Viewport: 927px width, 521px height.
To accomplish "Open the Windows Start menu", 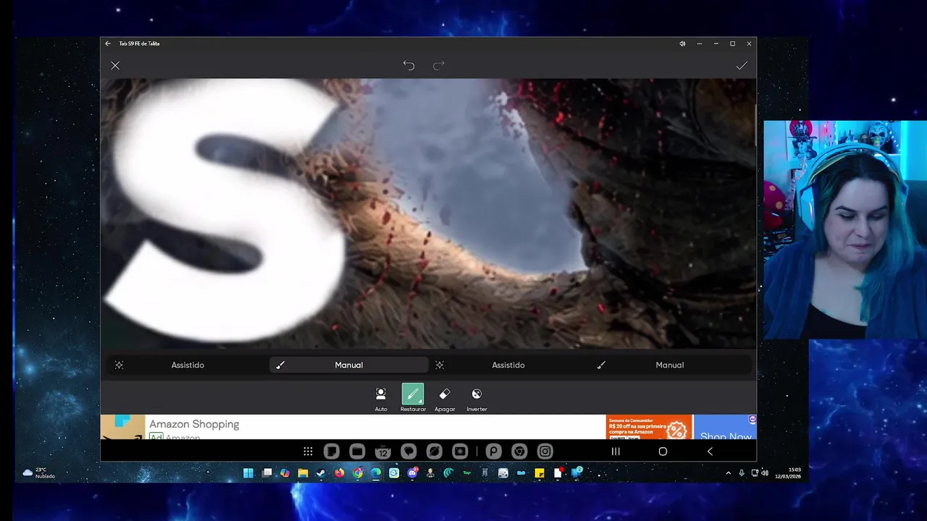I will [x=248, y=473].
